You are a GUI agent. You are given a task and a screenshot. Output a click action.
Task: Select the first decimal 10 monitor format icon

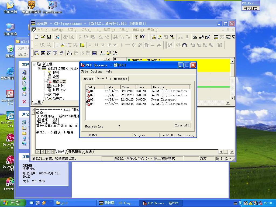point(102,53)
